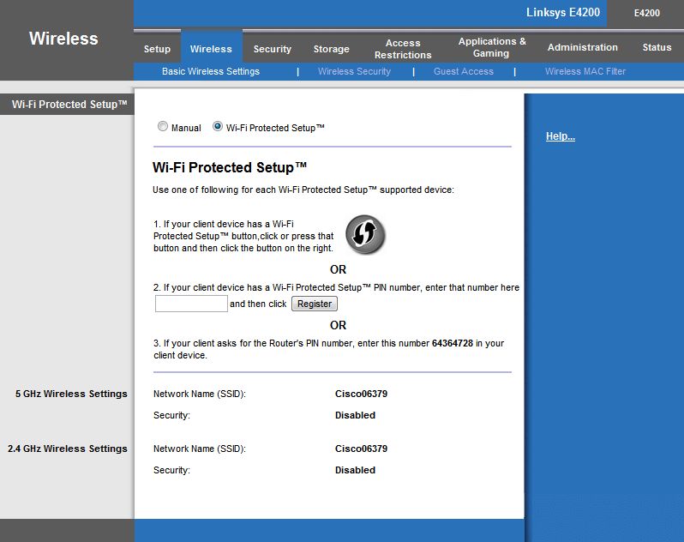Open Wireless MAC Filter submenu
The width and height of the screenshot is (684, 542).
[585, 71]
